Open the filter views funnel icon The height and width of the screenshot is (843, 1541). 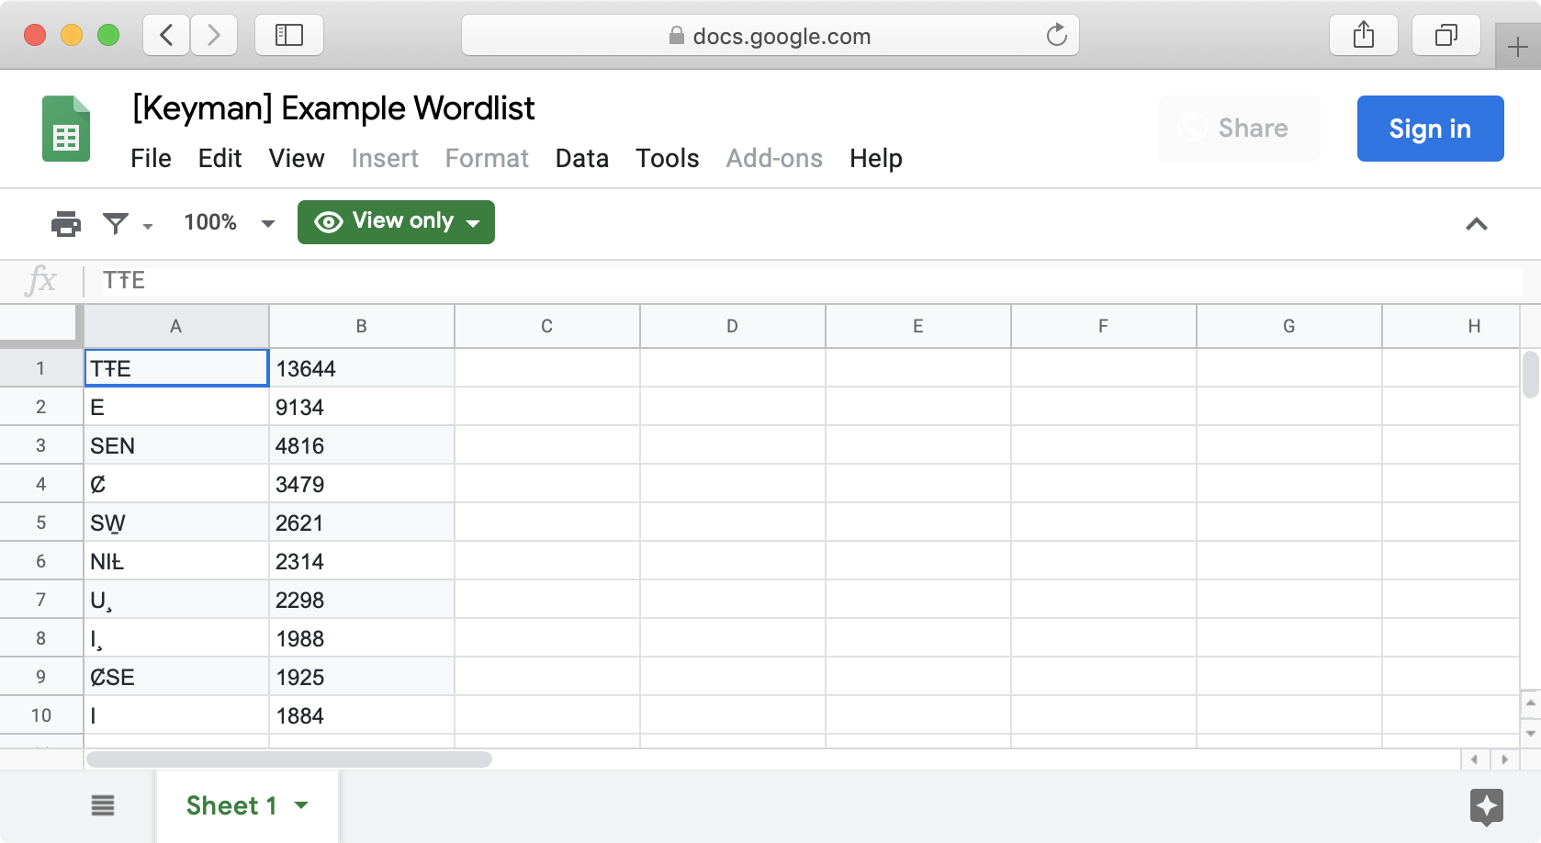116,223
